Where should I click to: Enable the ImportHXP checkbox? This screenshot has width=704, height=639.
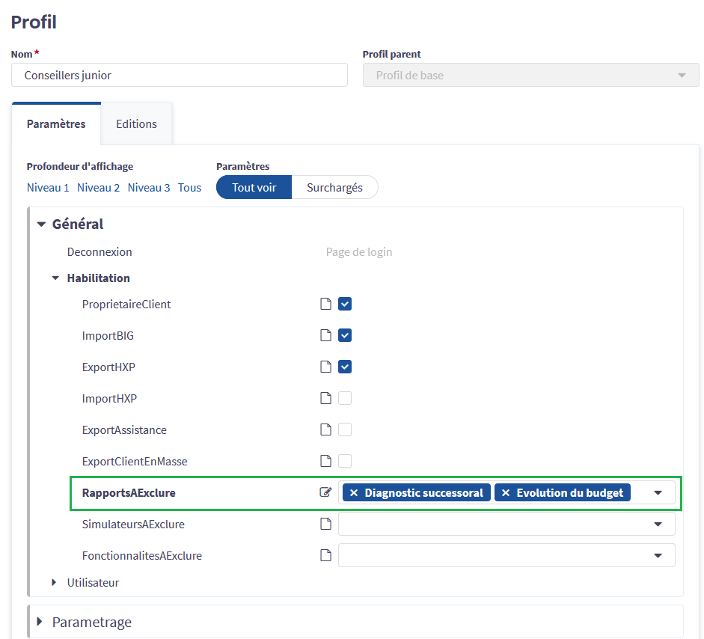[345, 398]
